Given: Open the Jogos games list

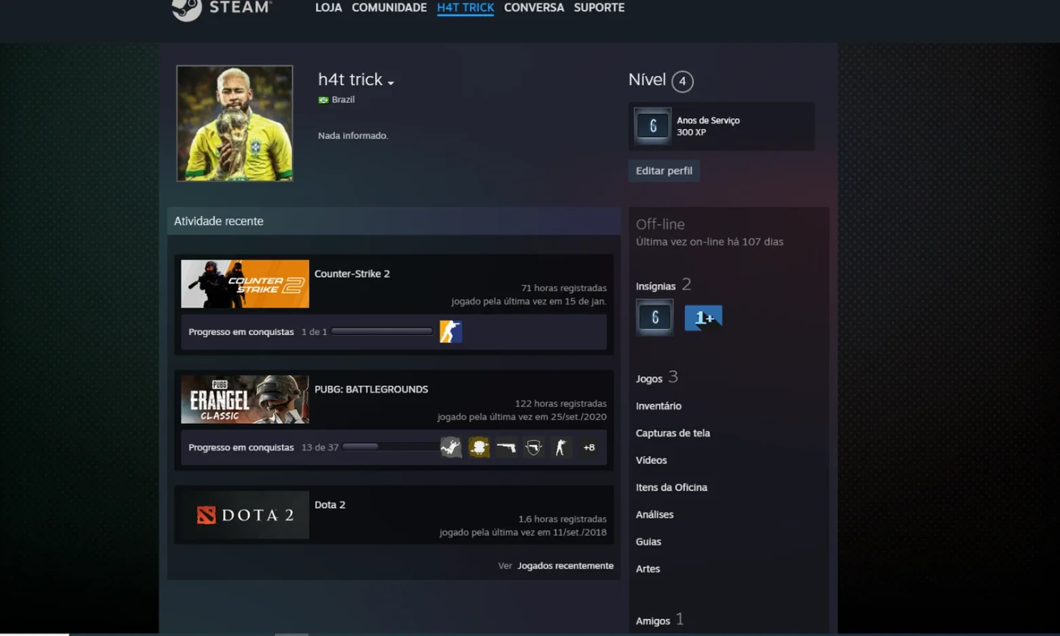Looking at the screenshot, I should 649,378.
